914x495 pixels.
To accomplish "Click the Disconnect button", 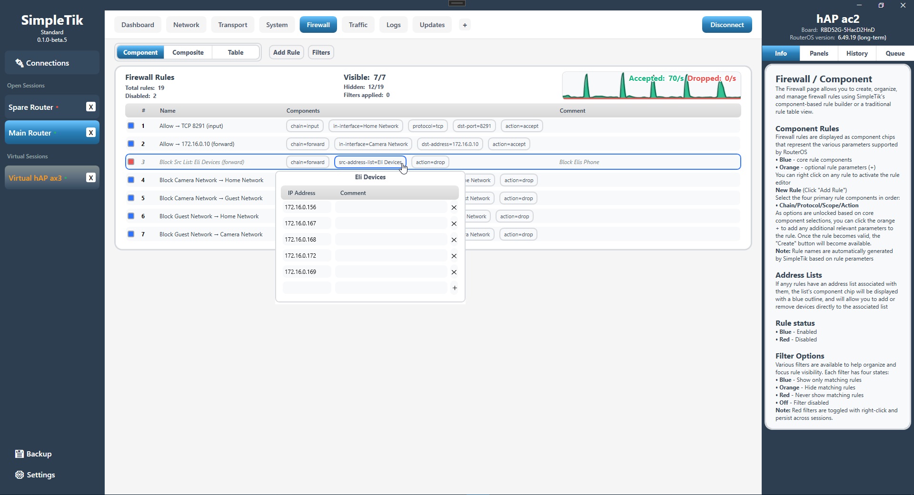I will click(x=727, y=25).
